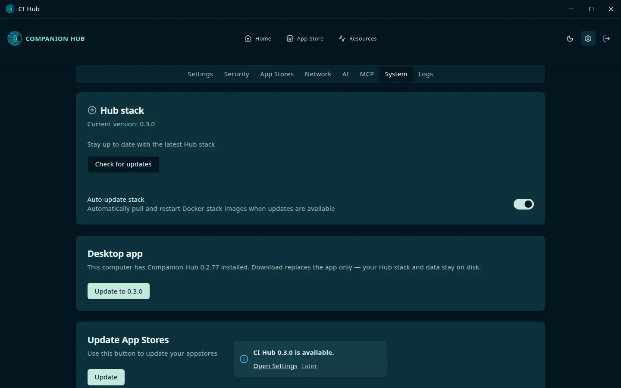Click the info icon in update notification
Viewport: 621px width, 388px height.
pyautogui.click(x=244, y=359)
